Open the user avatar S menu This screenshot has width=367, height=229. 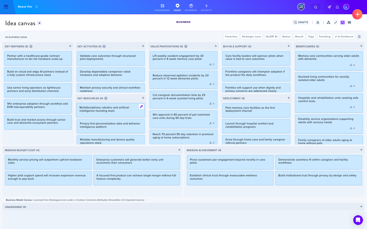pyautogui.click(x=346, y=7)
